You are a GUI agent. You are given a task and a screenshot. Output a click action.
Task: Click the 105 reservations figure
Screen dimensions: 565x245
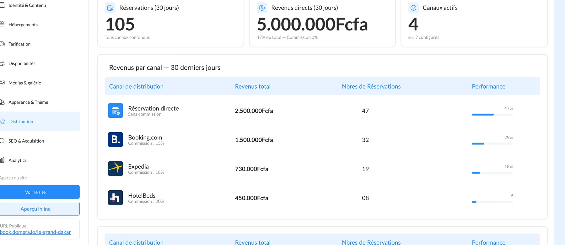click(120, 24)
